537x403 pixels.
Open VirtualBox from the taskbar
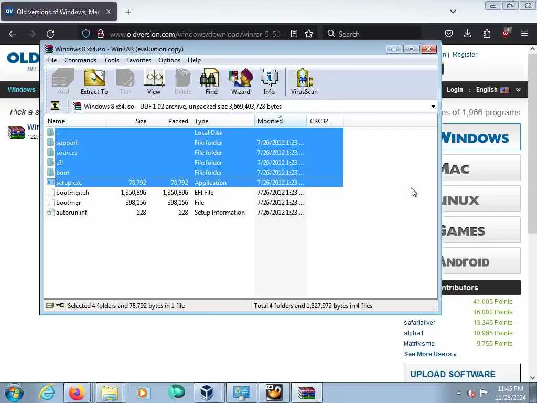tap(207, 393)
